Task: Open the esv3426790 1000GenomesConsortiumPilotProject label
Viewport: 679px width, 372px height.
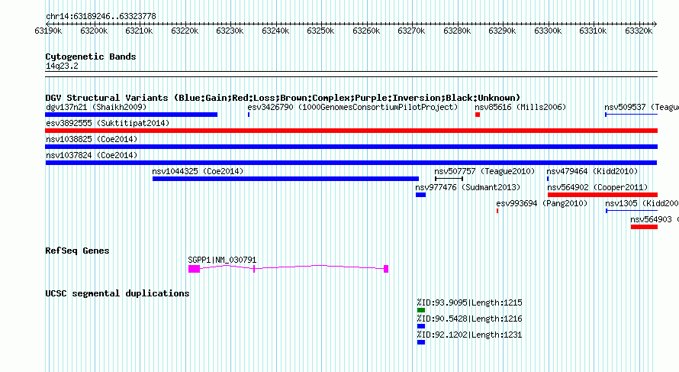Action: click(352, 107)
